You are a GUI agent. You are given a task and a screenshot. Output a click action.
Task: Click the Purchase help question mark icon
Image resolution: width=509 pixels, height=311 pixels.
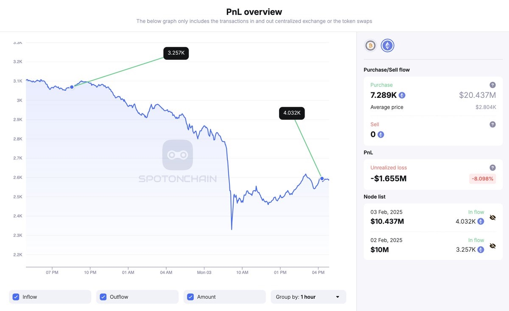[492, 85]
